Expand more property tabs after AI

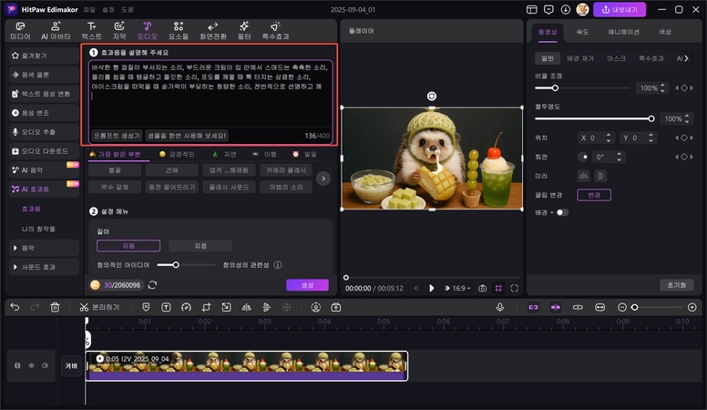pos(686,58)
